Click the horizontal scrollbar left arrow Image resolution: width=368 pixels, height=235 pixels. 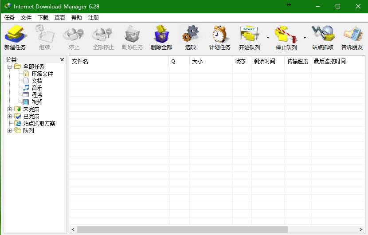73,229
